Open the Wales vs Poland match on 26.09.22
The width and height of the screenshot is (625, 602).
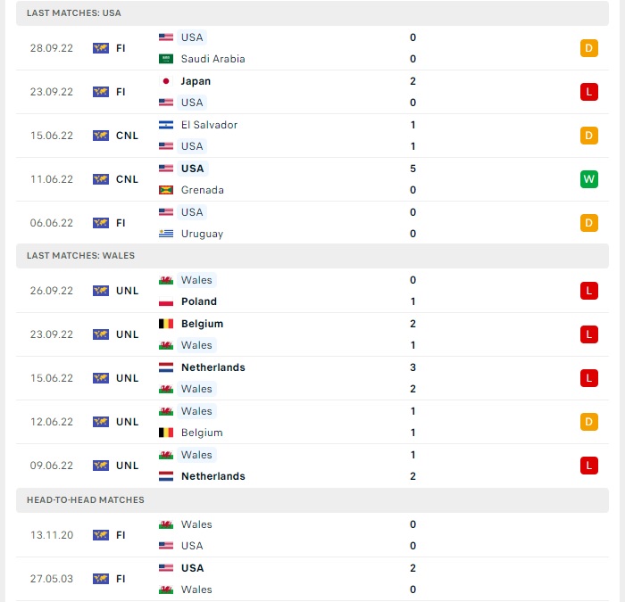[312, 291]
